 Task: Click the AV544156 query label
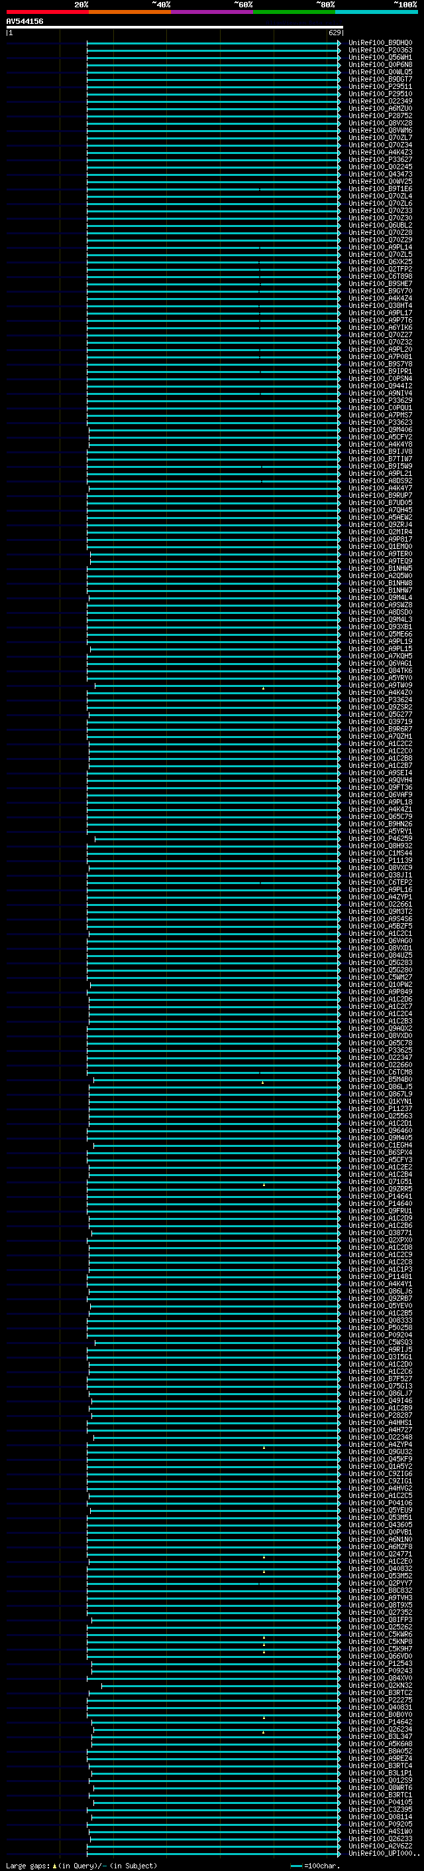click(x=25, y=22)
